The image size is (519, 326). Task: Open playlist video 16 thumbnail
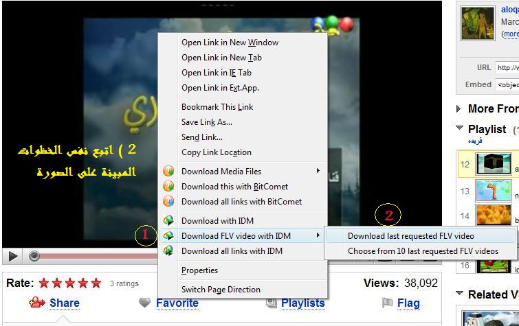(494, 266)
